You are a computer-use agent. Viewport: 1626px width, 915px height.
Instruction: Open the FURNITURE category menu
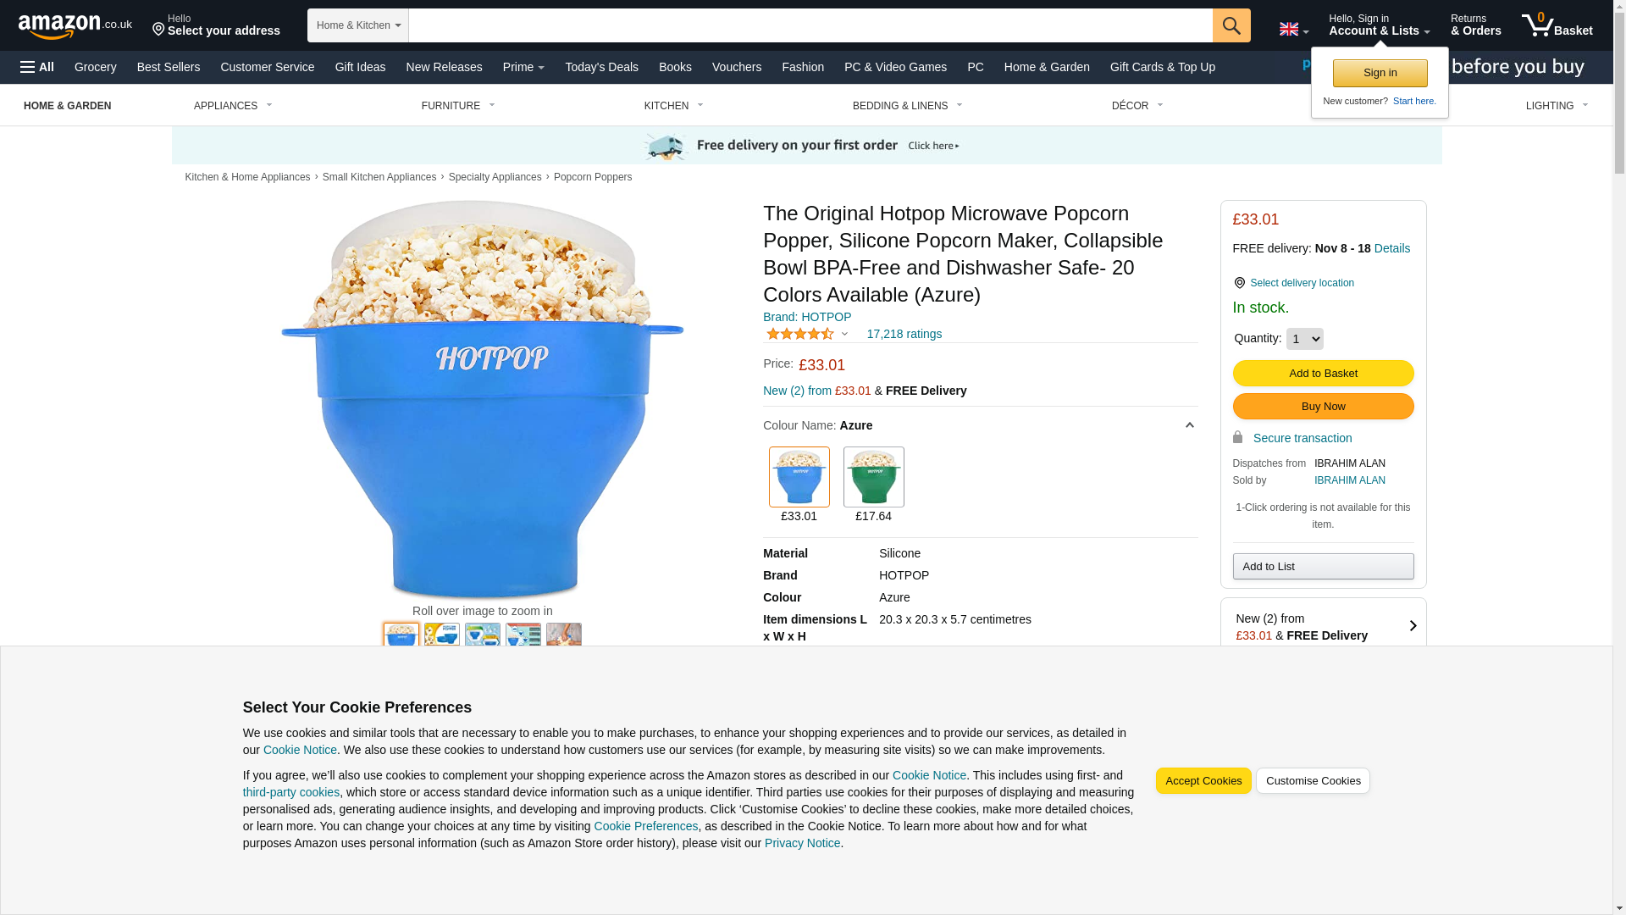click(458, 106)
